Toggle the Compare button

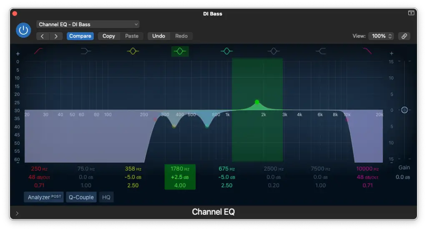[x=80, y=36]
